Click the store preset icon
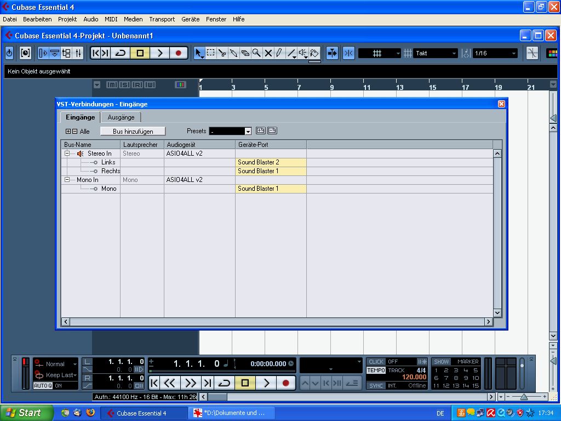This screenshot has height=421, width=561. [x=260, y=130]
